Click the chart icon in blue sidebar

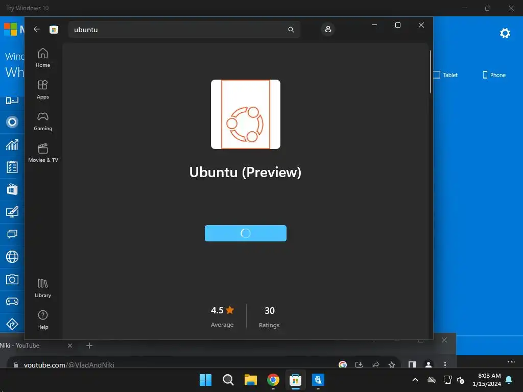tap(12, 144)
